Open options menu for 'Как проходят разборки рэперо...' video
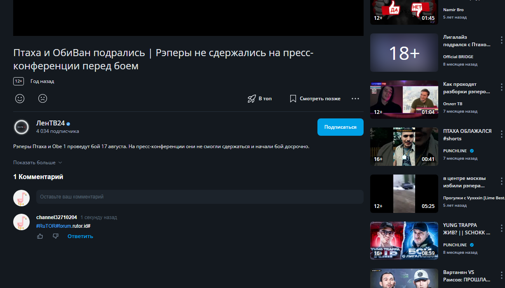The image size is (505, 288). [x=502, y=87]
